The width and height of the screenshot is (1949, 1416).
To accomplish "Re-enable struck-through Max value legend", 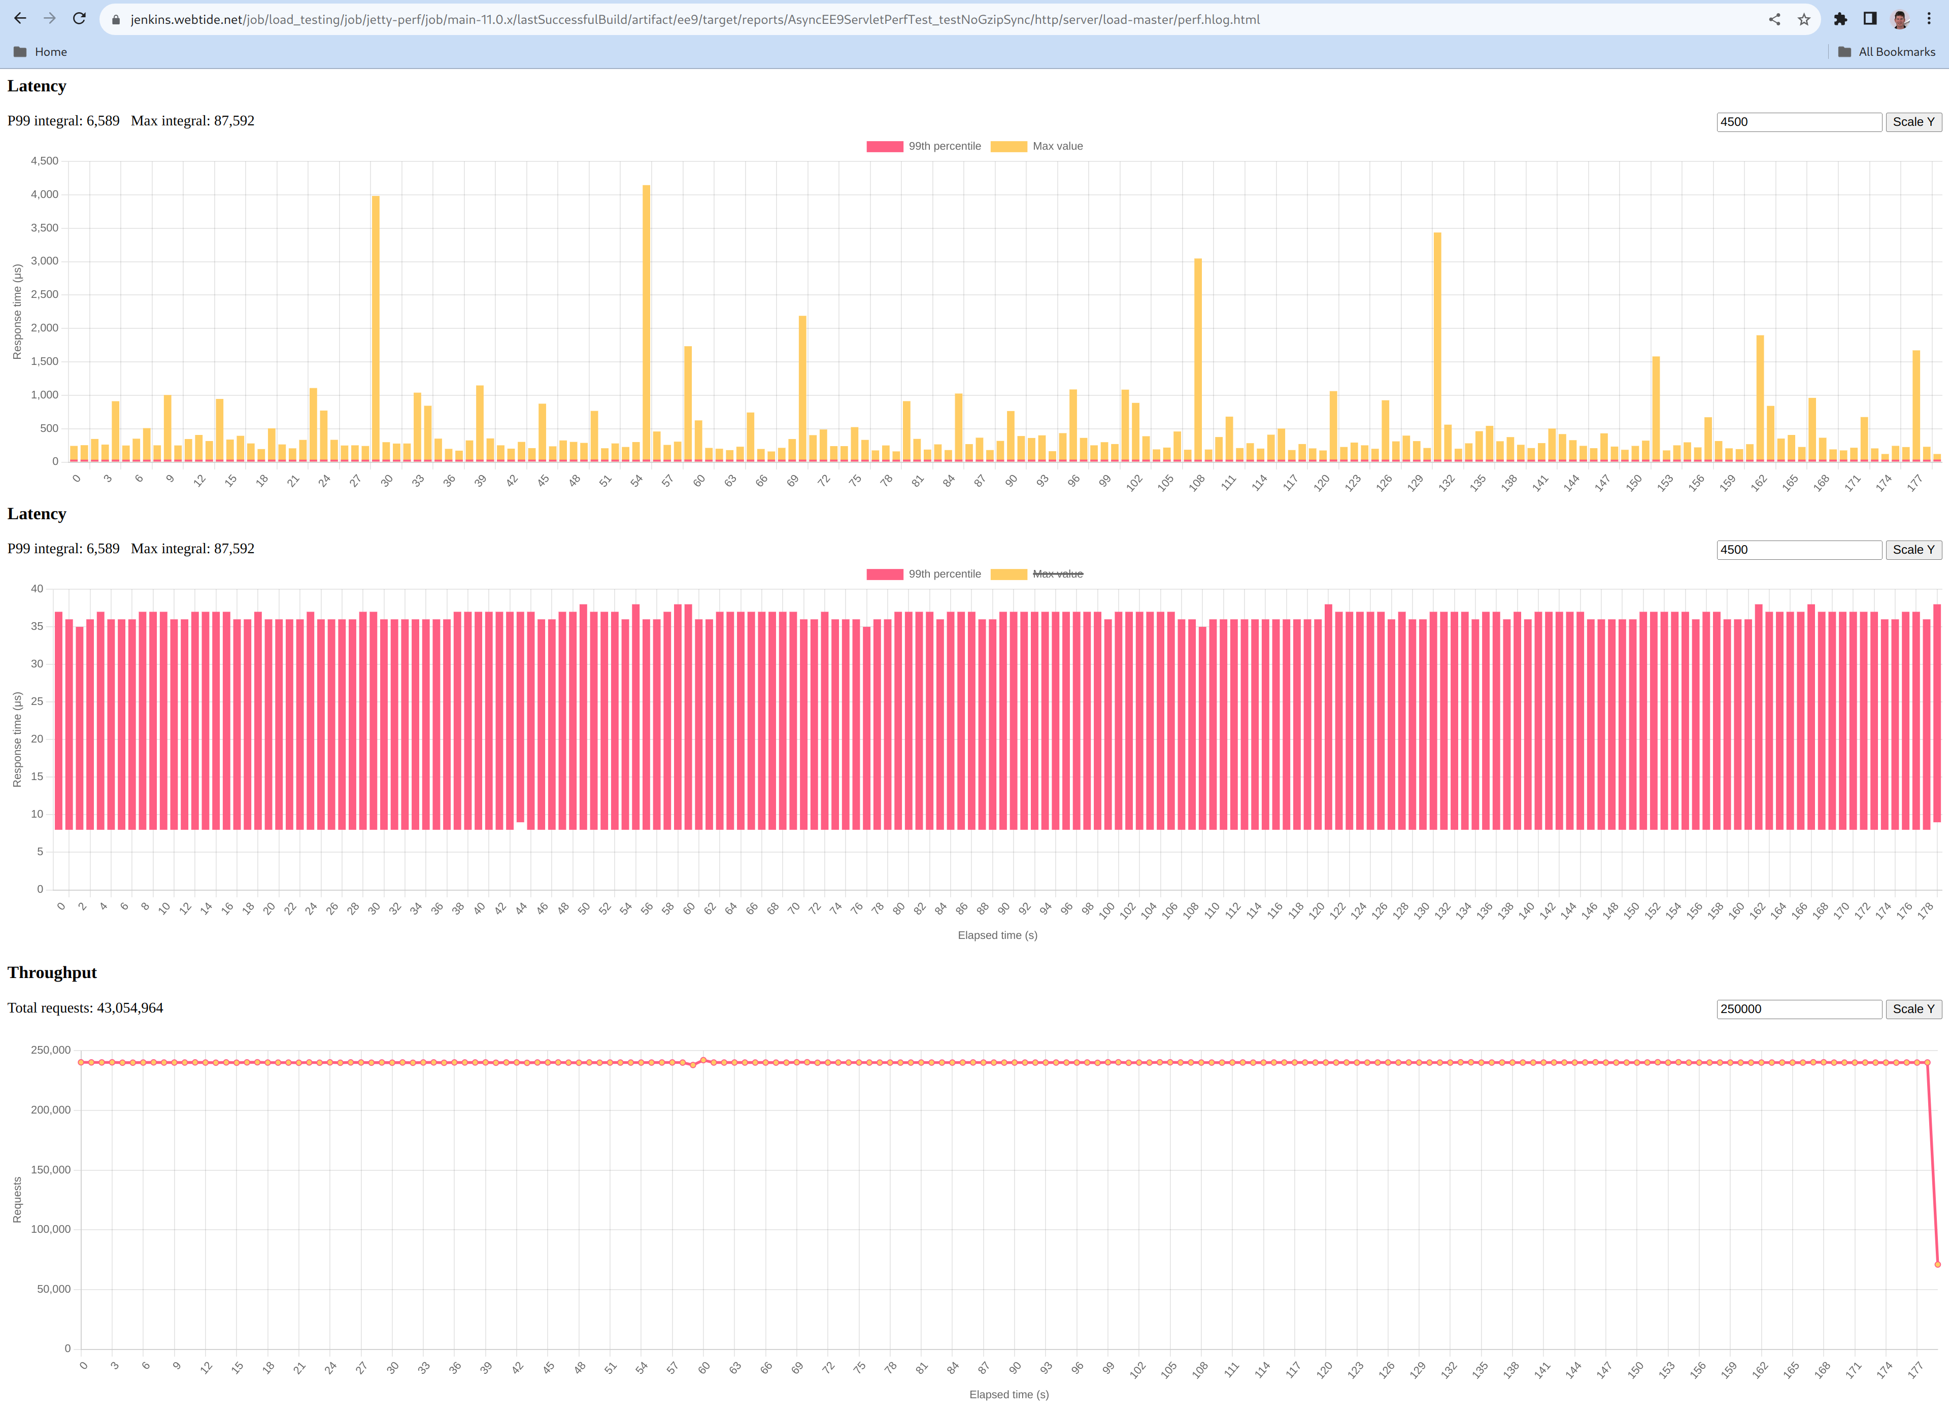I will point(1057,574).
